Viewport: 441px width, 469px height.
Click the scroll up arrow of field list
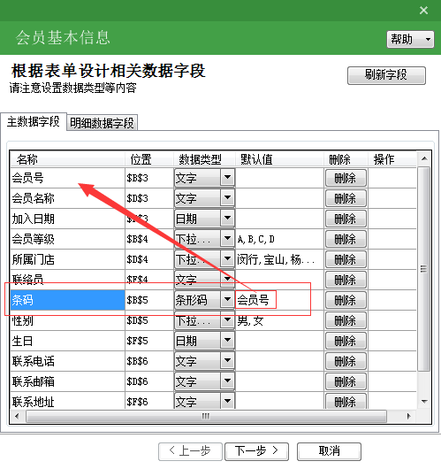click(x=424, y=158)
